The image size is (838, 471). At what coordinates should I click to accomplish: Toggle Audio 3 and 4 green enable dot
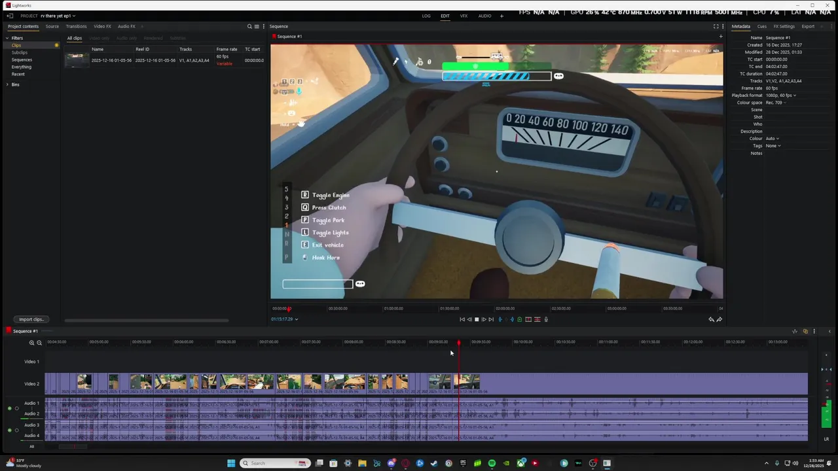[x=9, y=430]
